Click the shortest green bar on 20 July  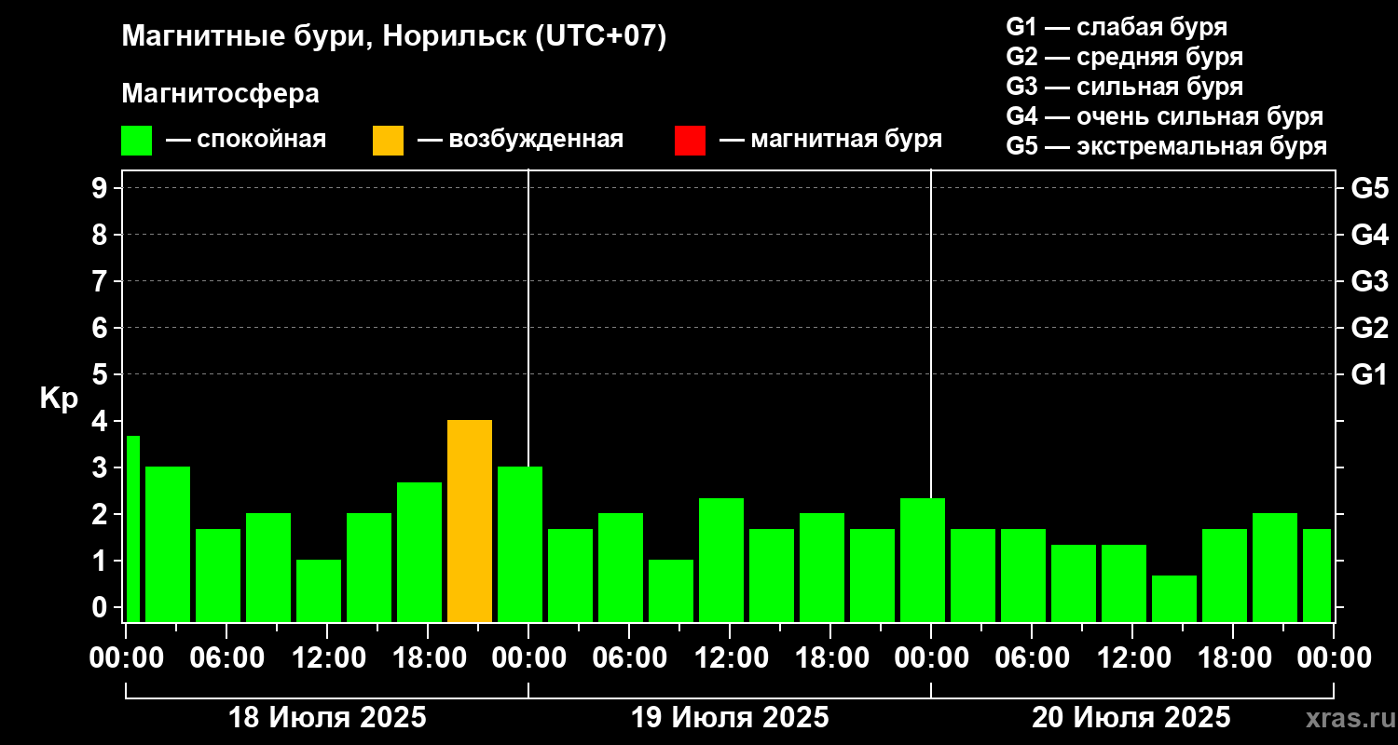coord(1174,599)
